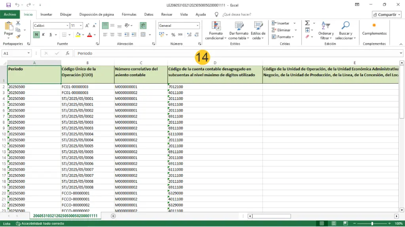This screenshot has height=227, width=405.
Task: Open the Fórmulas ribbon tab
Action: (129, 14)
